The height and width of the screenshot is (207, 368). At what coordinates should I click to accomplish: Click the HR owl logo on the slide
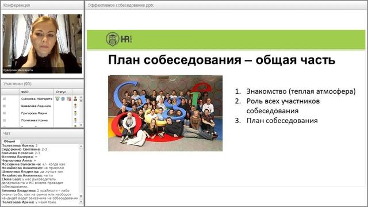(x=119, y=39)
